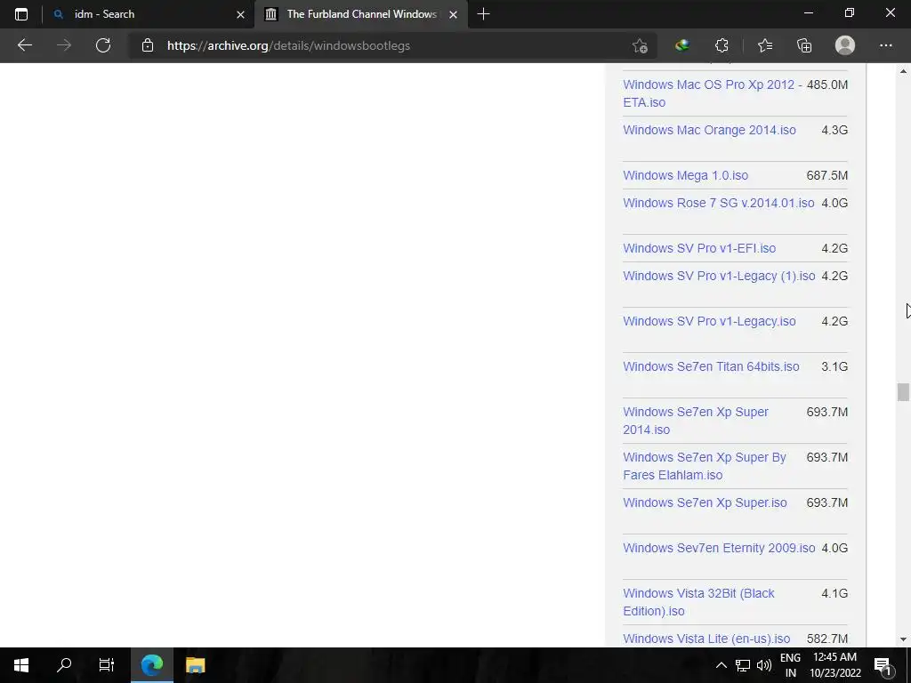The image size is (911, 683).
Task: Open the Action Center notifications icon
Action: tap(883, 665)
